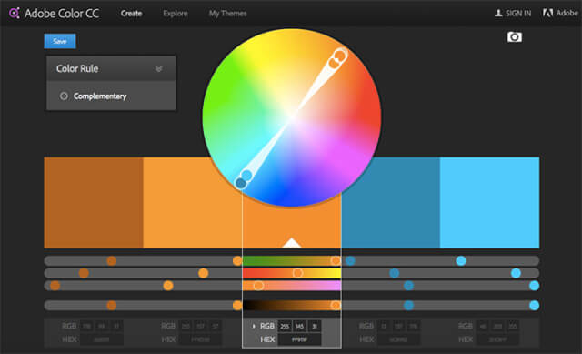Select the dark blue handle at the wheel edge
This screenshot has width=582, height=354.
pos(241,183)
